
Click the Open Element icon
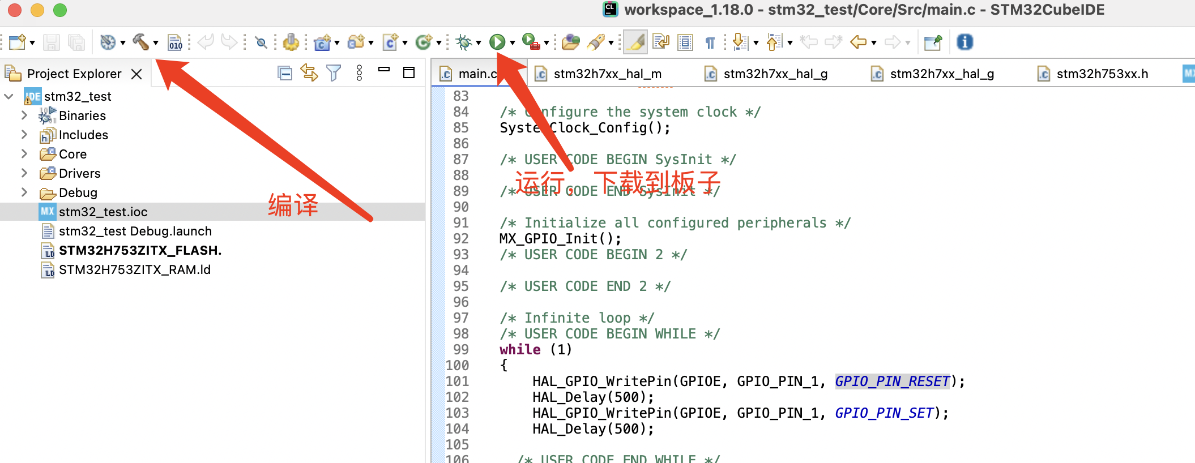pyautogui.click(x=571, y=42)
